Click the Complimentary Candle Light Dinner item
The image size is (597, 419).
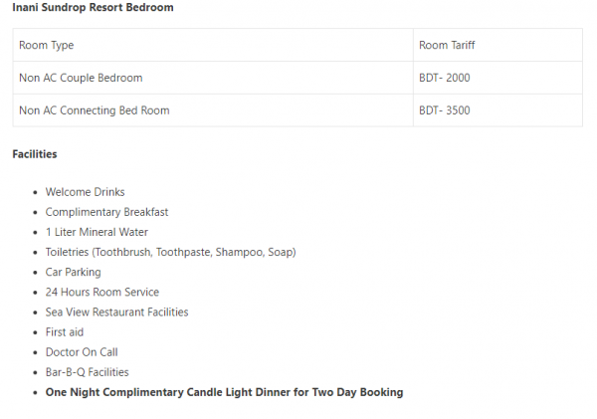224,392
